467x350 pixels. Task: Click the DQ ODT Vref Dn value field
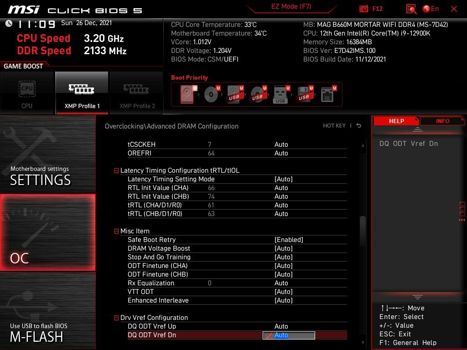[289, 335]
